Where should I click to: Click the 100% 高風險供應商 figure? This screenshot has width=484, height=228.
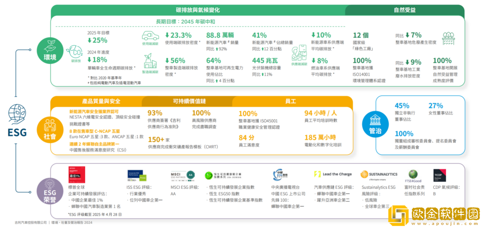[201, 113]
